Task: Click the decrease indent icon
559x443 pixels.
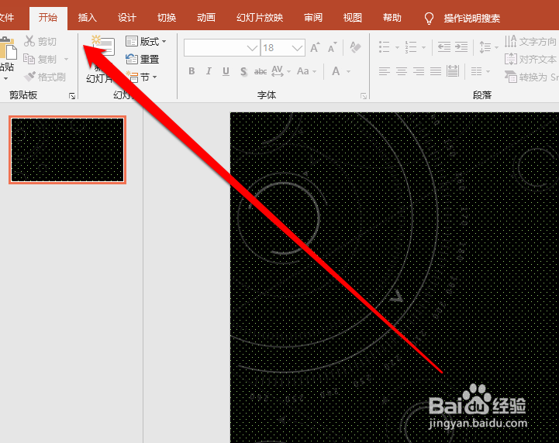Action: (x=443, y=47)
